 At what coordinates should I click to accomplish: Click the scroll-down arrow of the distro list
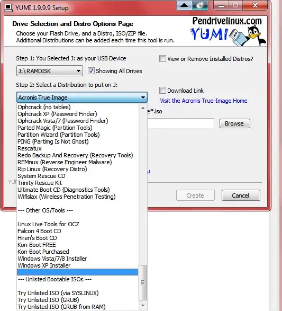pyautogui.click(x=143, y=306)
